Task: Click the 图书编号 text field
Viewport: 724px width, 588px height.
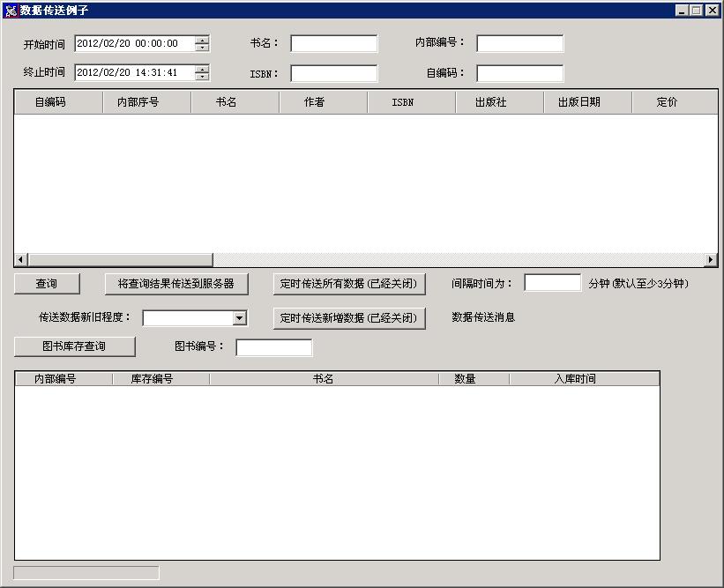Action: (273, 347)
